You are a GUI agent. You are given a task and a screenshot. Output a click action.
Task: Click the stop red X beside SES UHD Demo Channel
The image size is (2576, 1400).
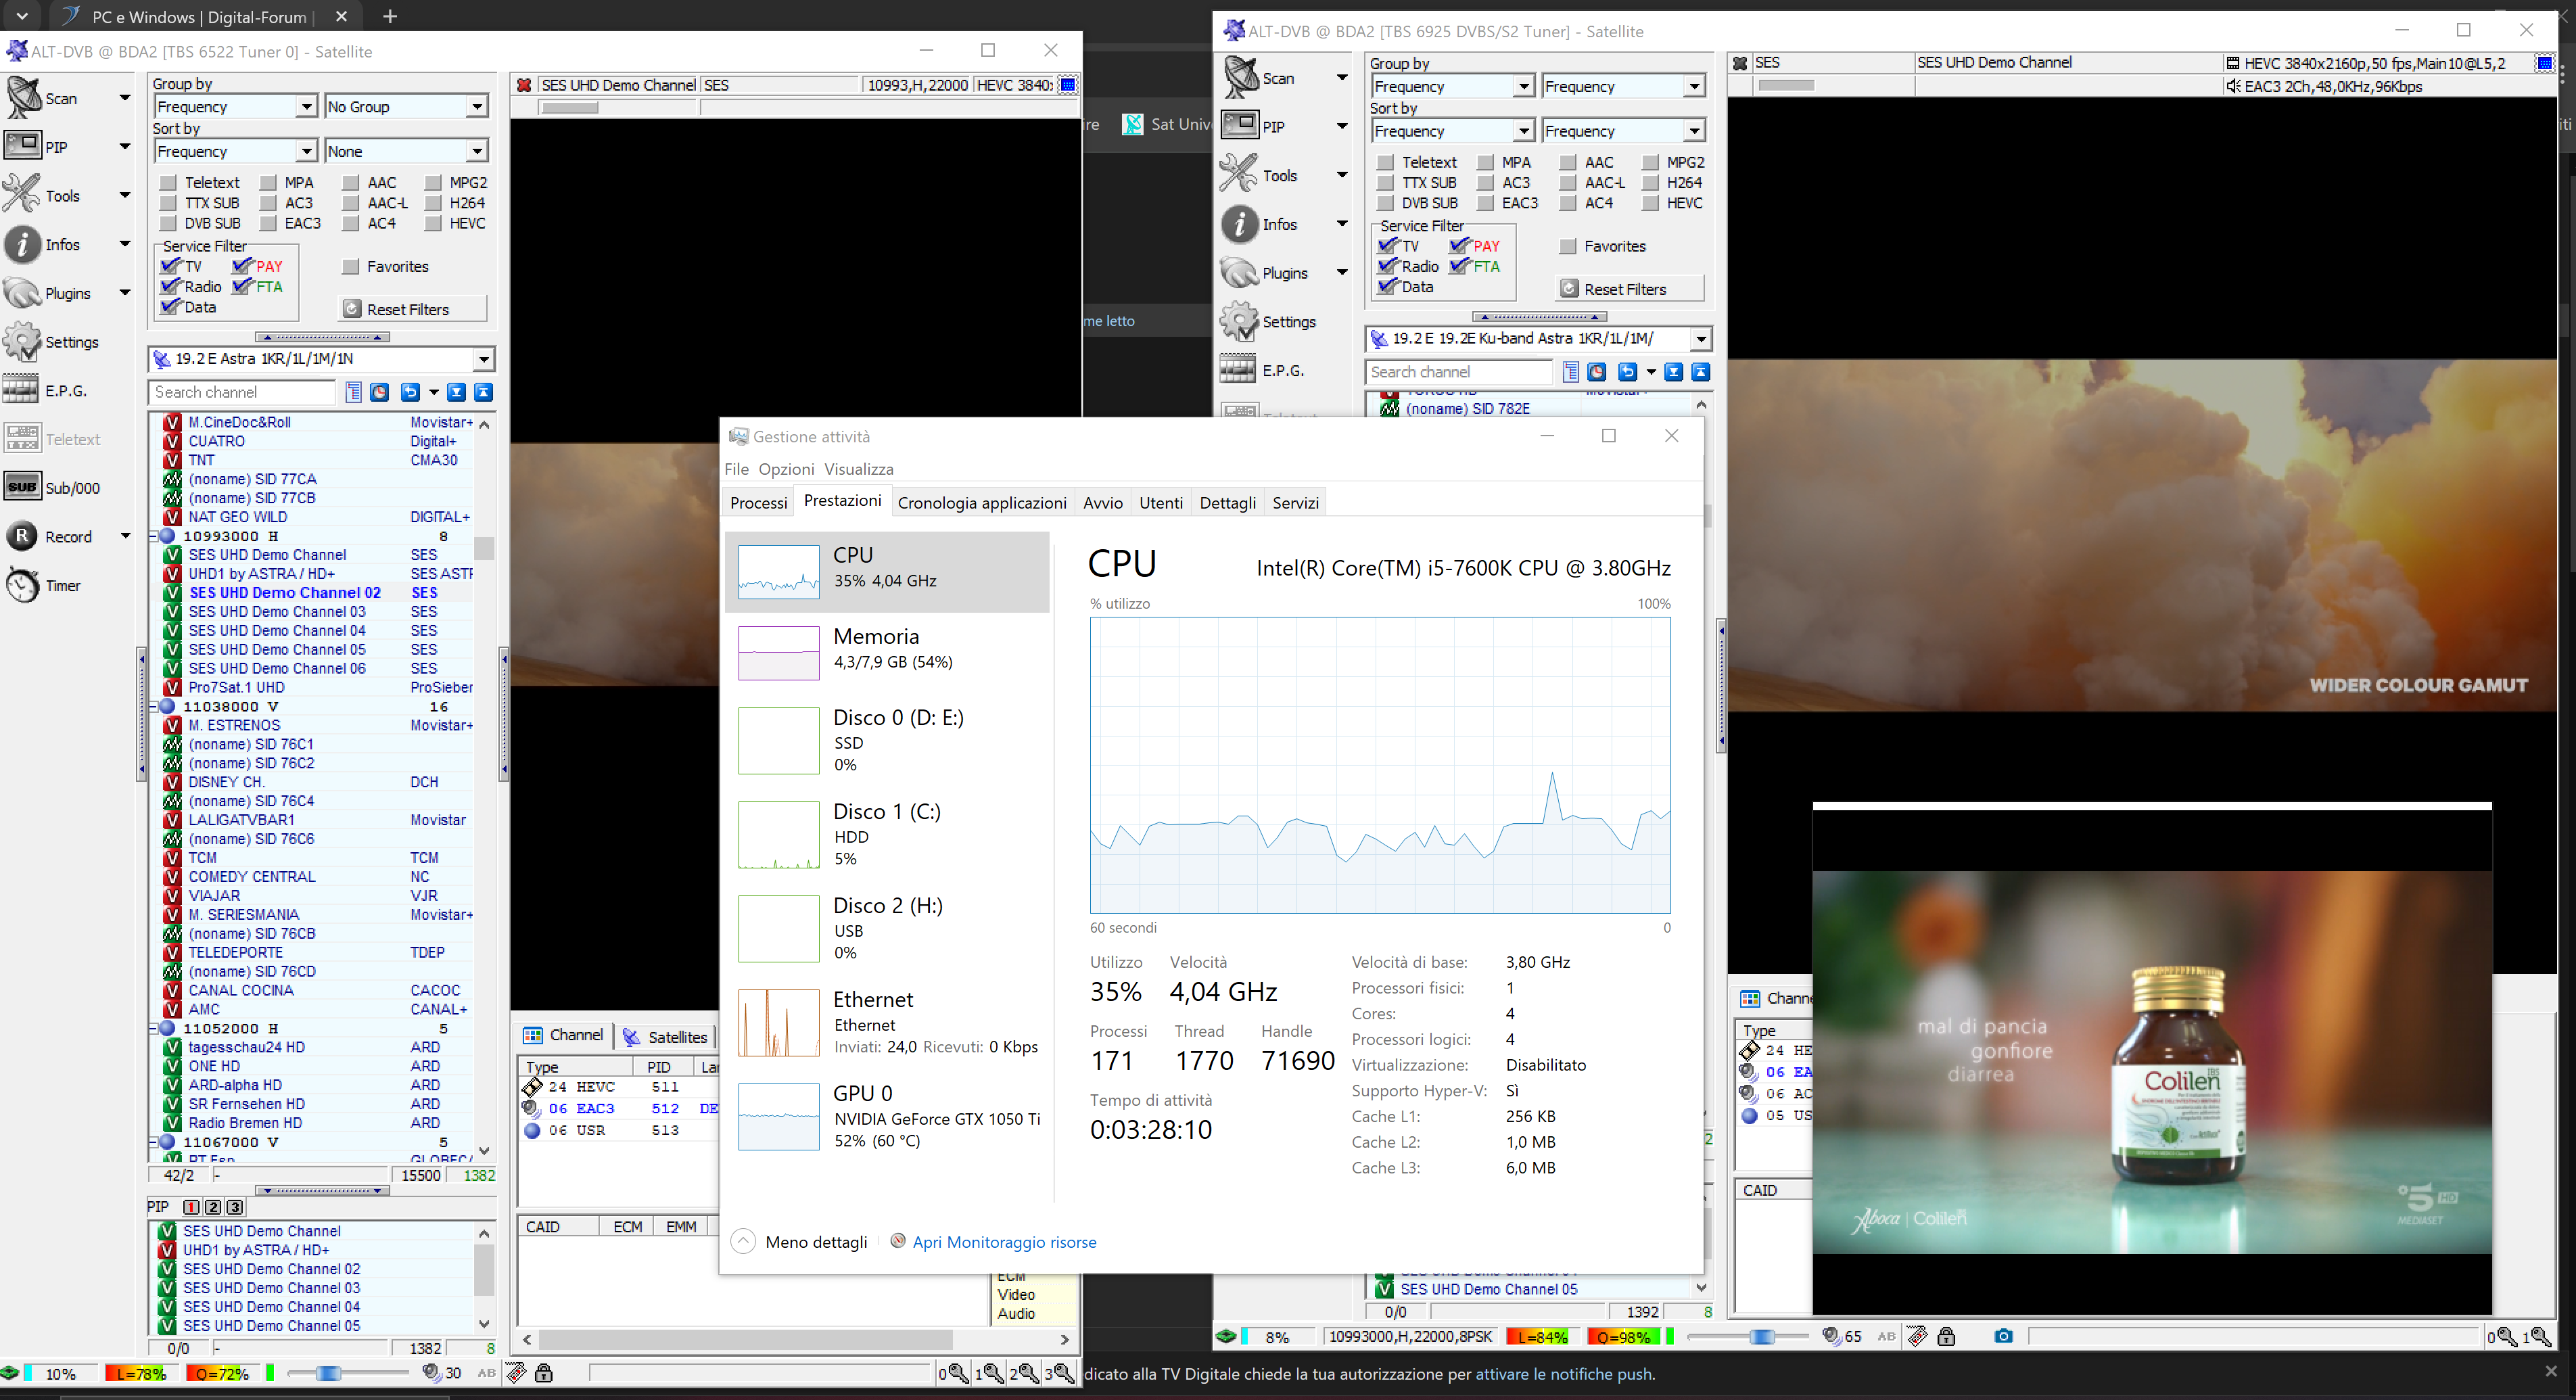tap(524, 85)
